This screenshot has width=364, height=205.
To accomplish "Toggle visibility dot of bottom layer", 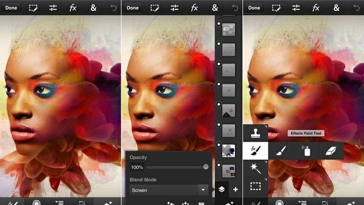I will pyautogui.click(x=218, y=165).
